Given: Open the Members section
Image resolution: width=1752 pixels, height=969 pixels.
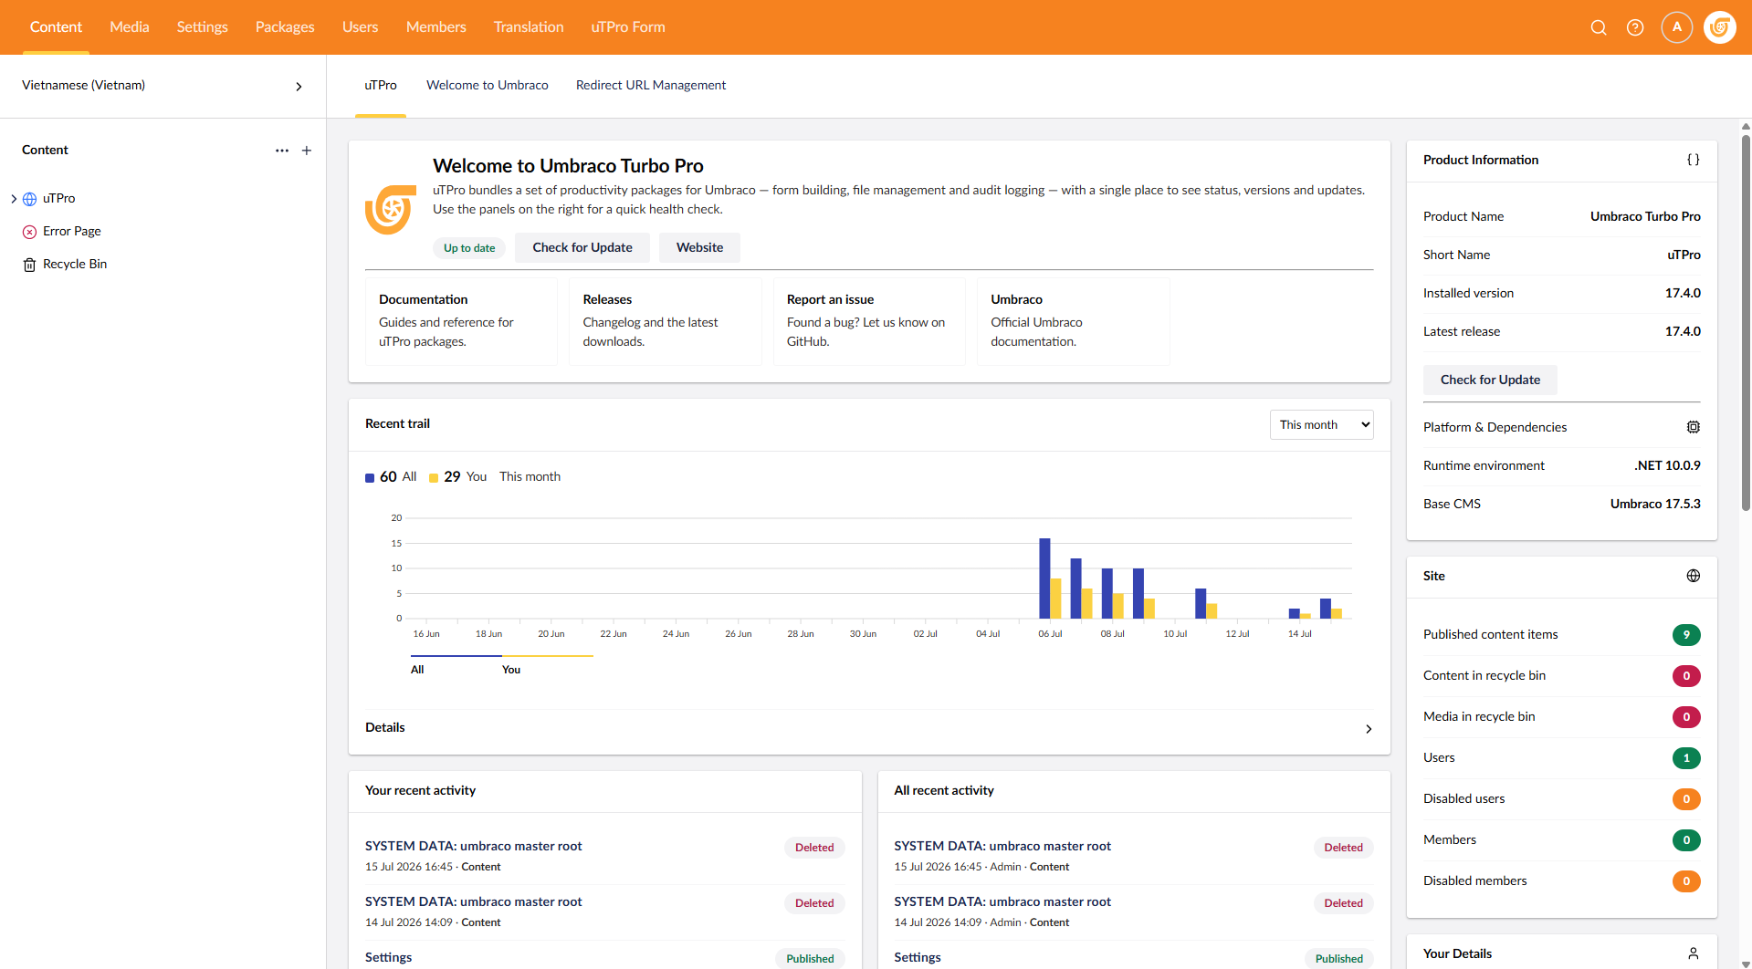Looking at the screenshot, I should (x=436, y=27).
